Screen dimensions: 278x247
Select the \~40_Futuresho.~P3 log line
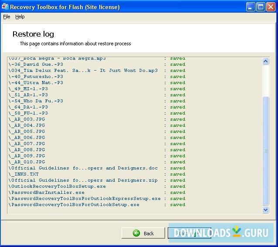click(x=97, y=77)
